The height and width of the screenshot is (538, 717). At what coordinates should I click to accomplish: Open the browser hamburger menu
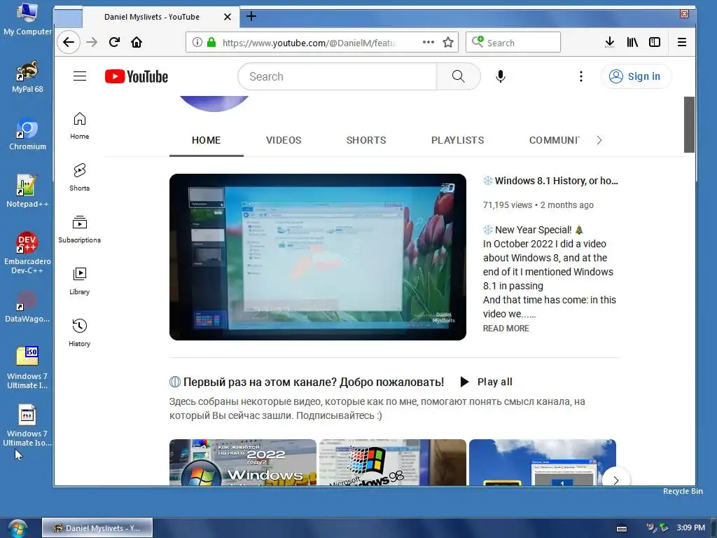(682, 43)
